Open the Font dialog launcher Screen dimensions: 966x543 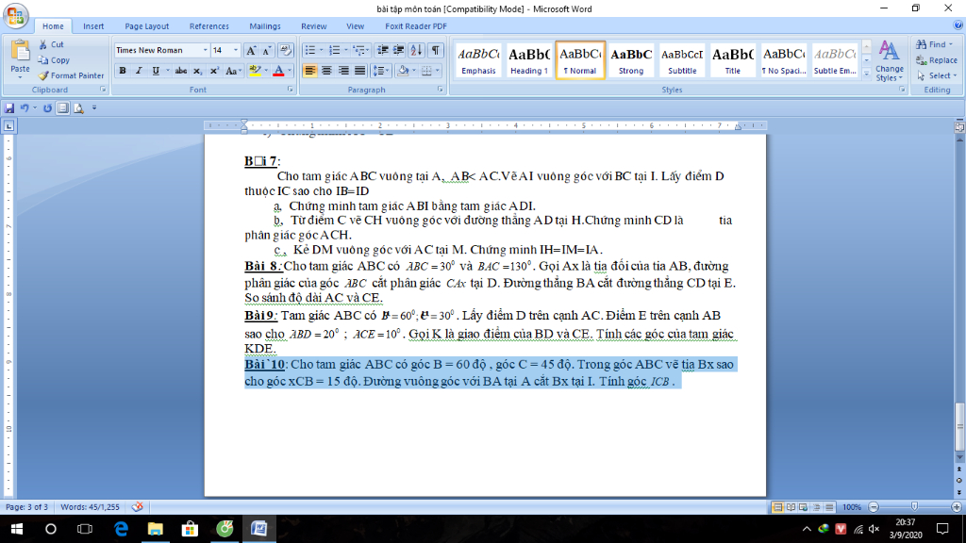tap(291, 90)
